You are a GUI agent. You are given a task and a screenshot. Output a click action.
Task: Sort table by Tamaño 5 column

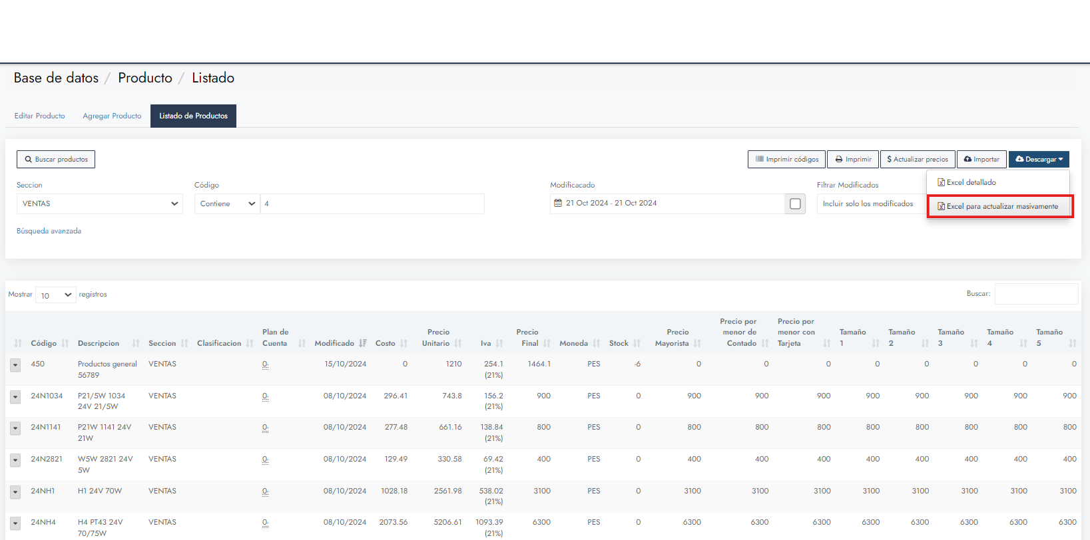point(1056,337)
